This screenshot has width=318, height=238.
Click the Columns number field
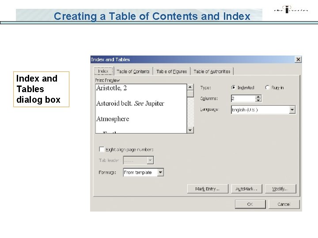tap(243, 98)
